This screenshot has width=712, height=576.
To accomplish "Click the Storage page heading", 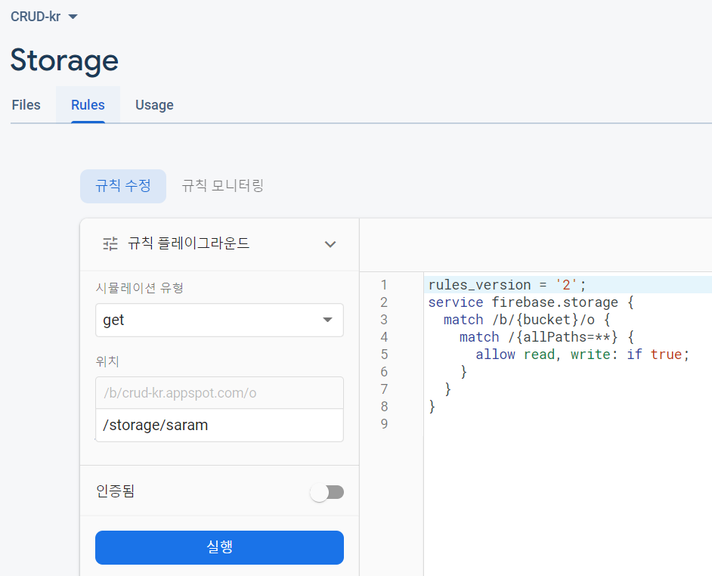I will (x=64, y=60).
